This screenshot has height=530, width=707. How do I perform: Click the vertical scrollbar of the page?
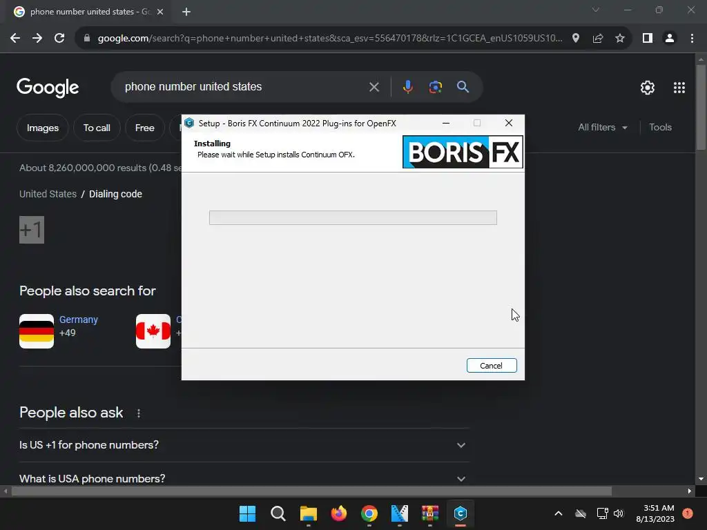point(701,106)
